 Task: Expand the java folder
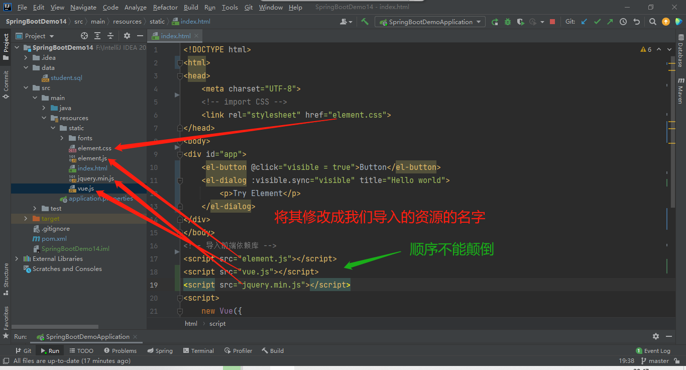click(44, 108)
